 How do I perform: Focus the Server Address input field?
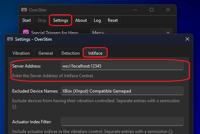click(x=122, y=66)
